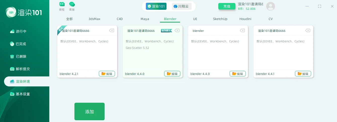The image size is (337, 122).
Task: Click the 添加 add button
Action: tap(90, 111)
